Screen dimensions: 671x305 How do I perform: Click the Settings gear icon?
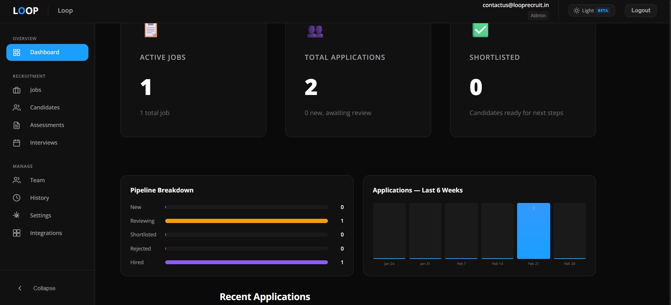tap(17, 215)
